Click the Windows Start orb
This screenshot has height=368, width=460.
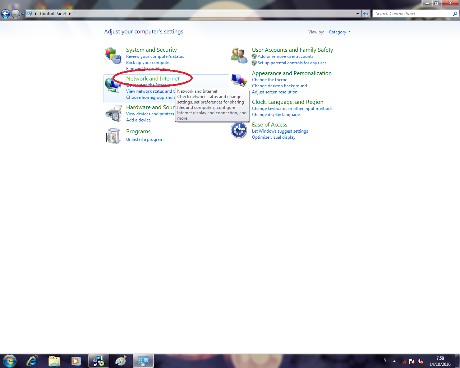click(x=10, y=361)
